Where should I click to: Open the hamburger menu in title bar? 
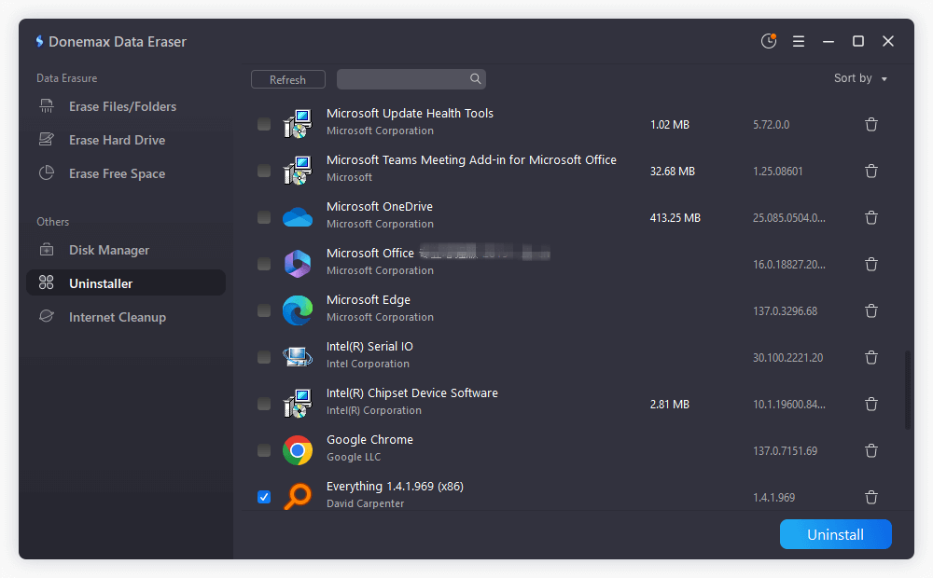(x=799, y=41)
